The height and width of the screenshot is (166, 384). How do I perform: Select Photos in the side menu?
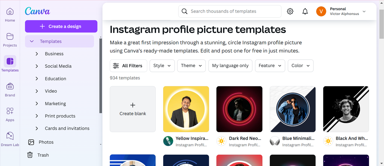pos(46,142)
